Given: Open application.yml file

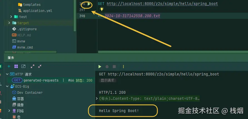Looking at the screenshot, I should click(38, 11).
